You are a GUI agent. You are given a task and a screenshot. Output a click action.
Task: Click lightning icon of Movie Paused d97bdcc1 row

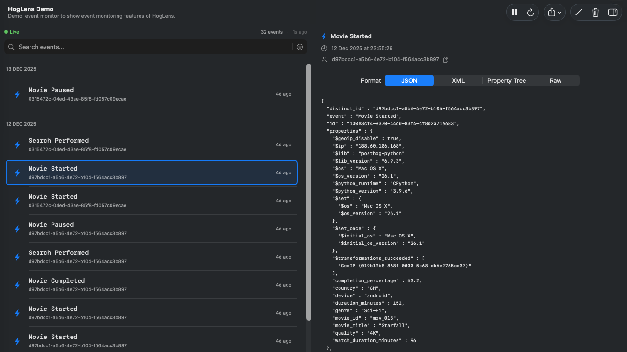[x=17, y=229]
